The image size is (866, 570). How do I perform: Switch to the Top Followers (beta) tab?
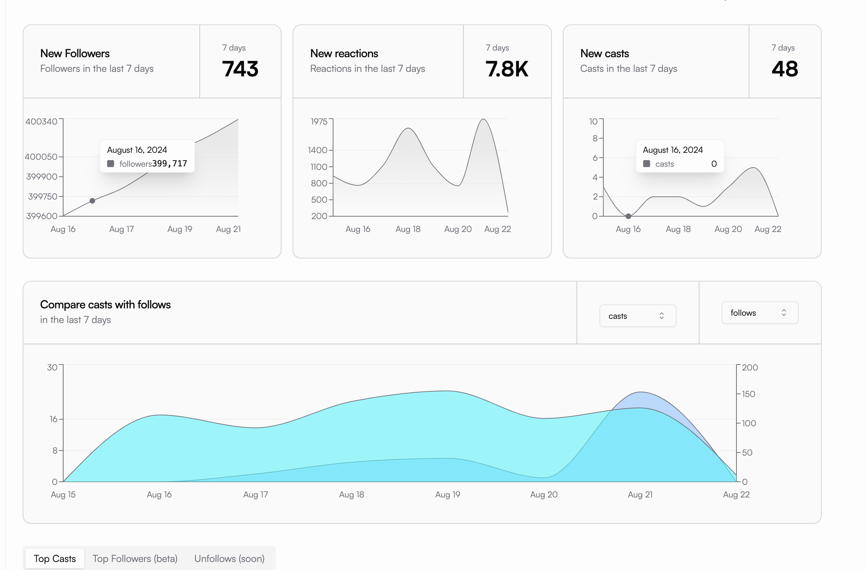coord(135,558)
